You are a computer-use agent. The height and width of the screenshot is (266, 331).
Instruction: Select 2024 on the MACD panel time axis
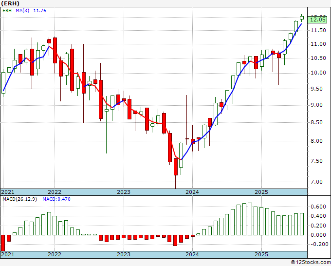[192, 254]
